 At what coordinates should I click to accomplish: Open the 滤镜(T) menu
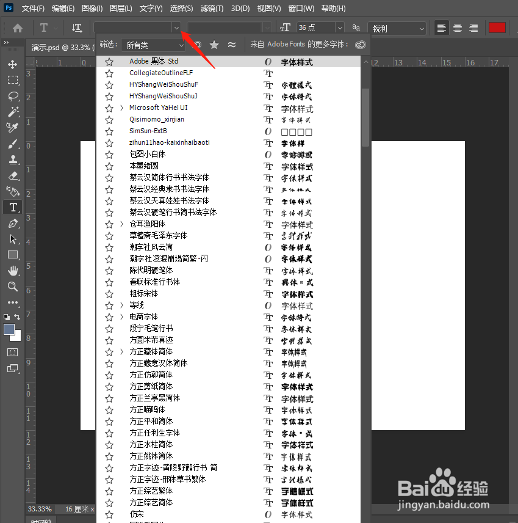point(212,9)
